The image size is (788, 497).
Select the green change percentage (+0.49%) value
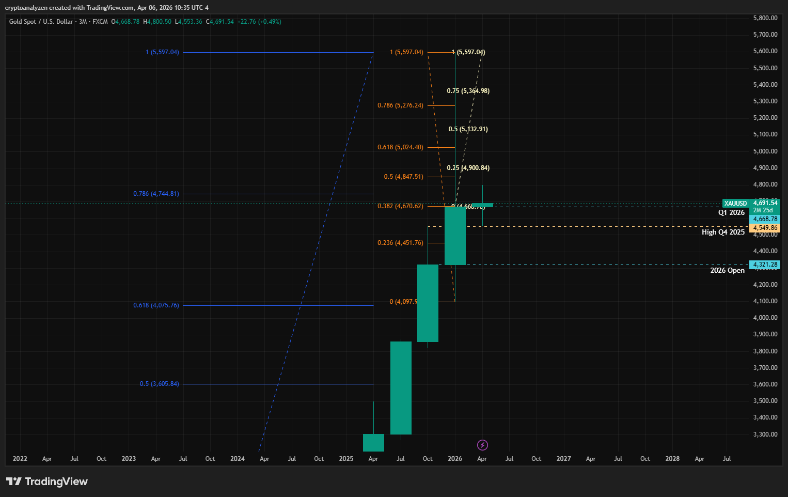pyautogui.click(x=270, y=22)
